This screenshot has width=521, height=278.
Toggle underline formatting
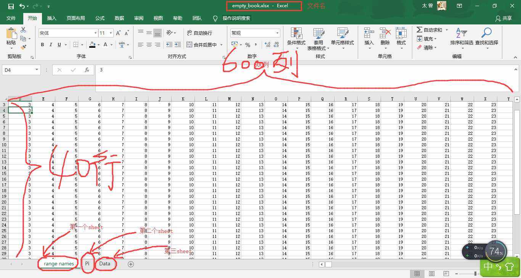(x=59, y=45)
